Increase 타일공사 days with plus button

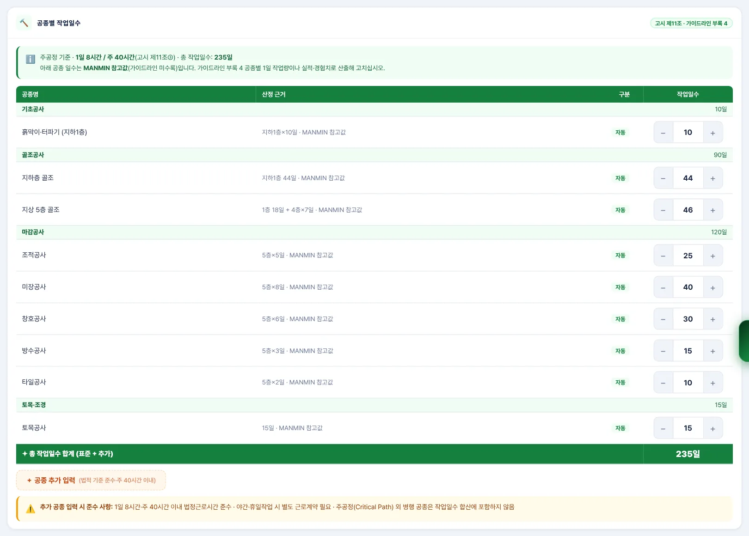pos(713,383)
